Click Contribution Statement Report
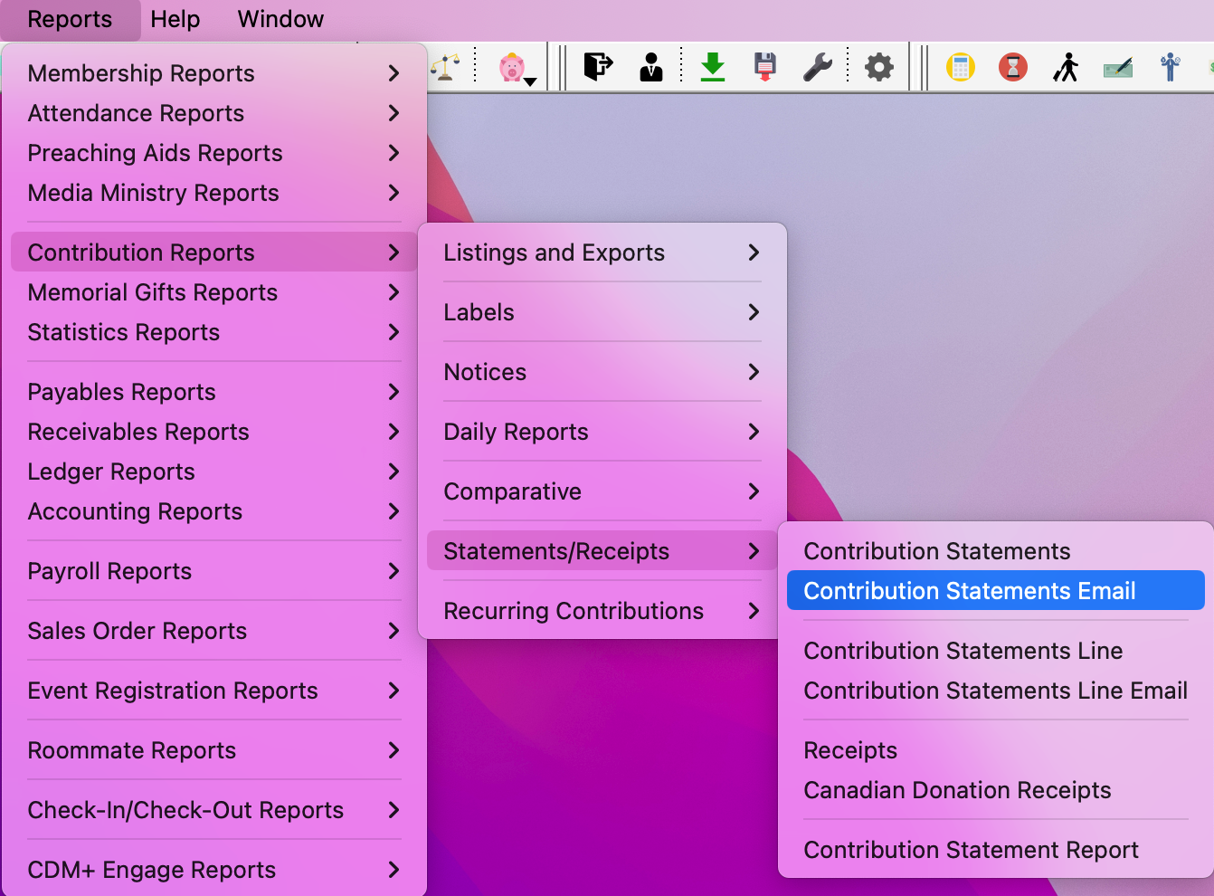Image resolution: width=1214 pixels, height=896 pixels. 971,850
